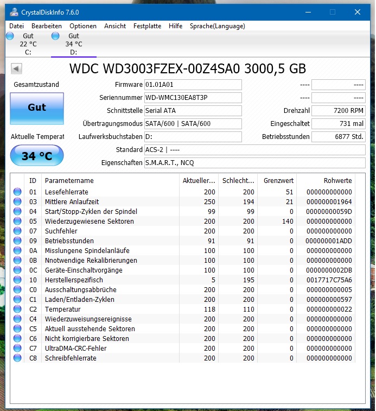Image resolution: width=376 pixels, height=411 pixels.
Task: Click the Rohwerte column header
Action: pyautogui.click(x=326, y=180)
